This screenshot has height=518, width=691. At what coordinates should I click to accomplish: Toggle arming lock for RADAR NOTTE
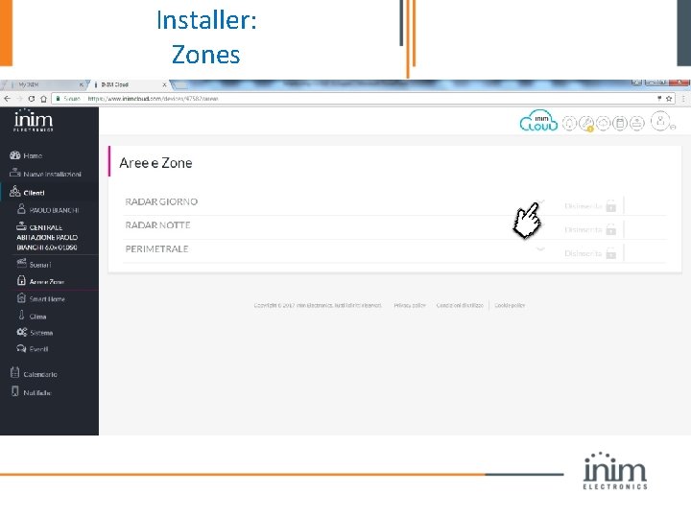click(610, 229)
